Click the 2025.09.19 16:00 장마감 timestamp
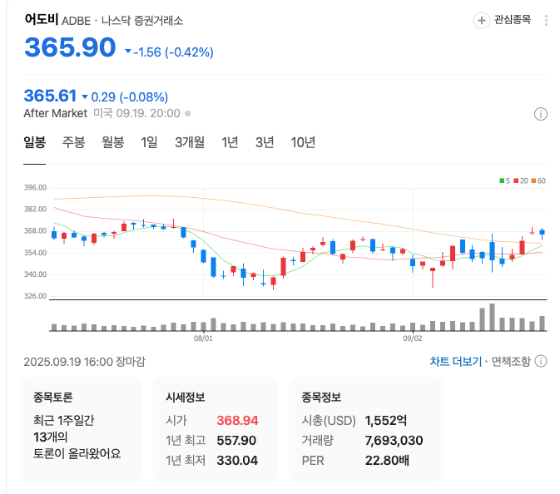Viewport: 560px width, 494px height. (x=85, y=362)
